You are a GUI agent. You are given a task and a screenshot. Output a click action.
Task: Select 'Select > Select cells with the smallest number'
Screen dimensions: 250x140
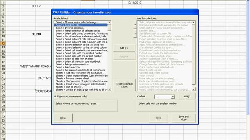pyautogui.click(x=81, y=53)
